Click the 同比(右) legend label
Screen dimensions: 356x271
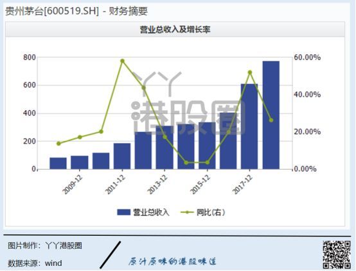[211, 212]
